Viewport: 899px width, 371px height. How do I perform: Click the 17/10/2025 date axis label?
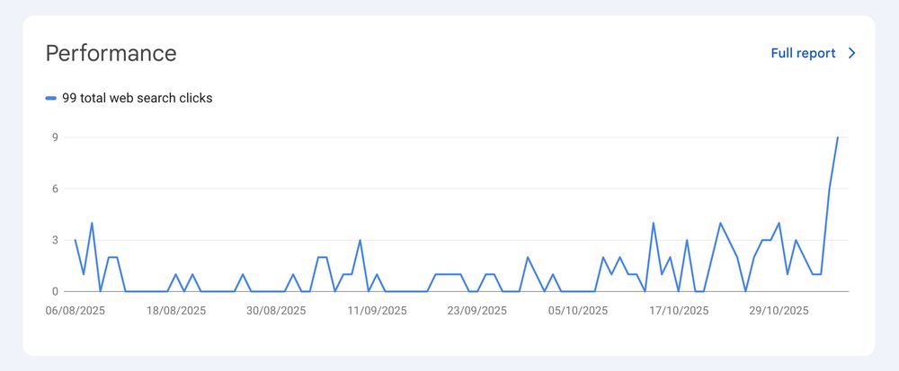click(678, 311)
